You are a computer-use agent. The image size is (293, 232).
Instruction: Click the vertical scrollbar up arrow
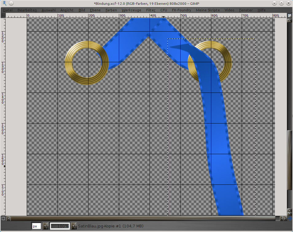pos(289,21)
